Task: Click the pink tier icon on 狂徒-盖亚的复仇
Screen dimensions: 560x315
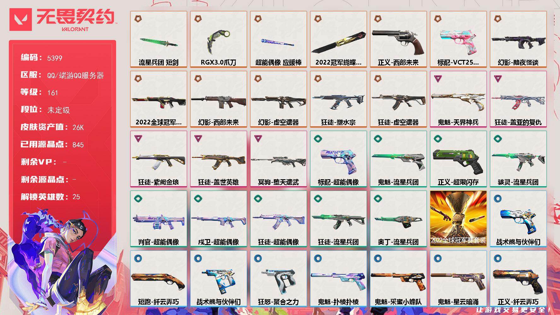Action: pyautogui.click(x=498, y=79)
